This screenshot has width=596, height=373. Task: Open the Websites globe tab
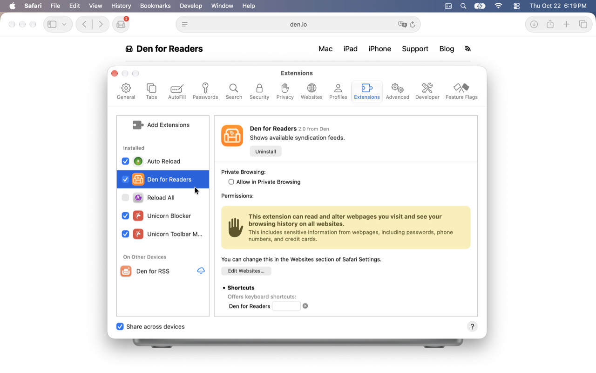[x=312, y=91]
